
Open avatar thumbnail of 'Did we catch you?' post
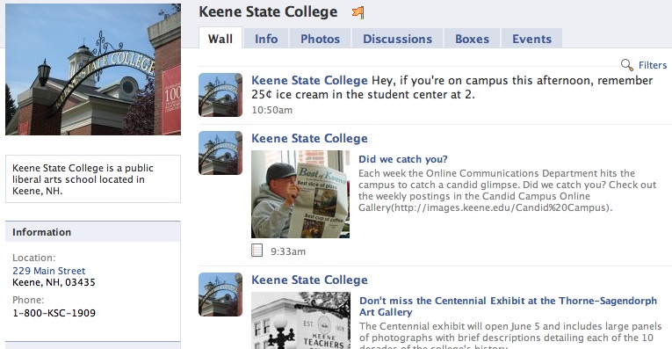[x=220, y=153]
